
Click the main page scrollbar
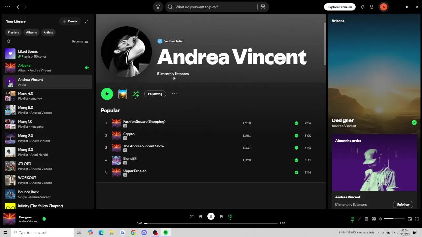click(x=325, y=44)
